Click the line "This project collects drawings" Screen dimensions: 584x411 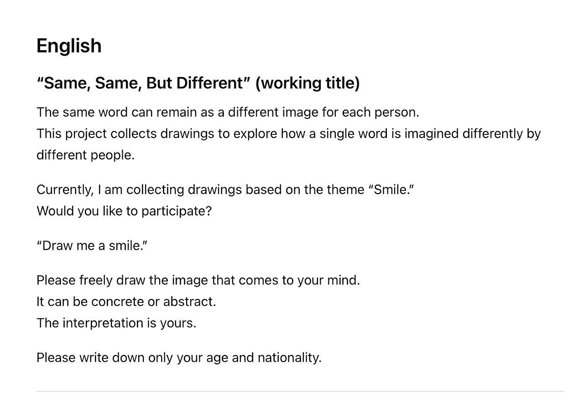(288, 134)
